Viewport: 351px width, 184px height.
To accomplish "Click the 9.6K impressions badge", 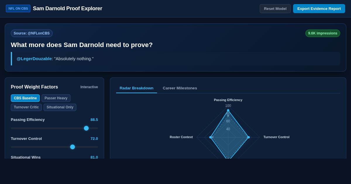I will pos(323,33).
